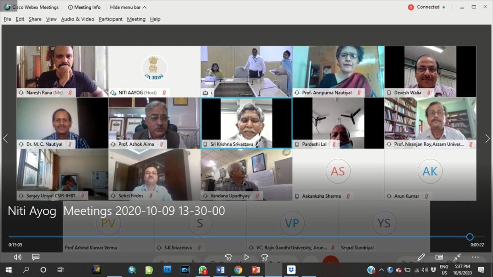
Task: Toggle captions in the video player
Action: (36, 257)
